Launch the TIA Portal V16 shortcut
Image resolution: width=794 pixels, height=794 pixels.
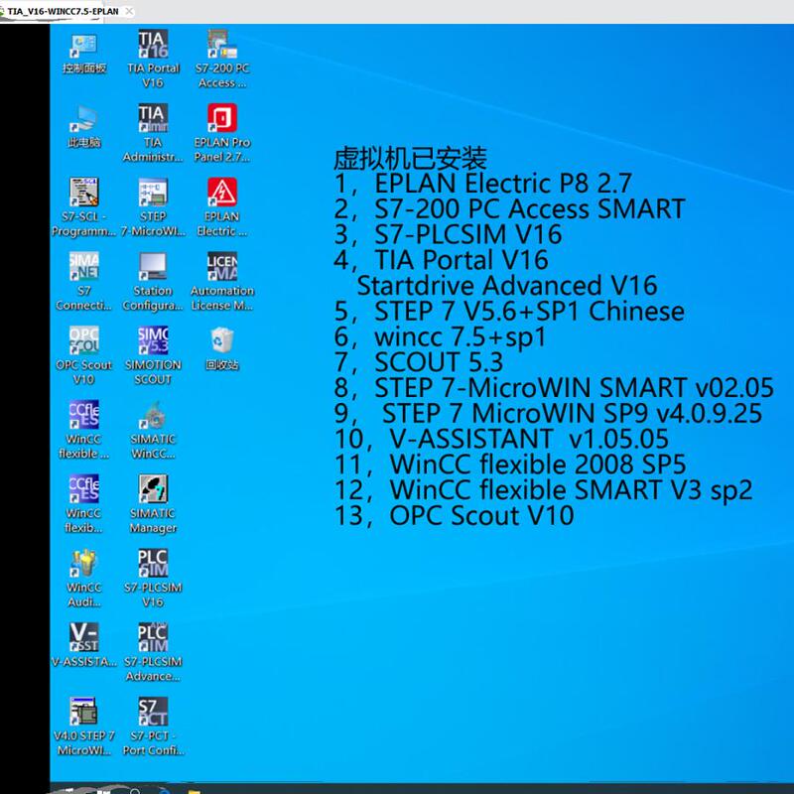(x=153, y=60)
